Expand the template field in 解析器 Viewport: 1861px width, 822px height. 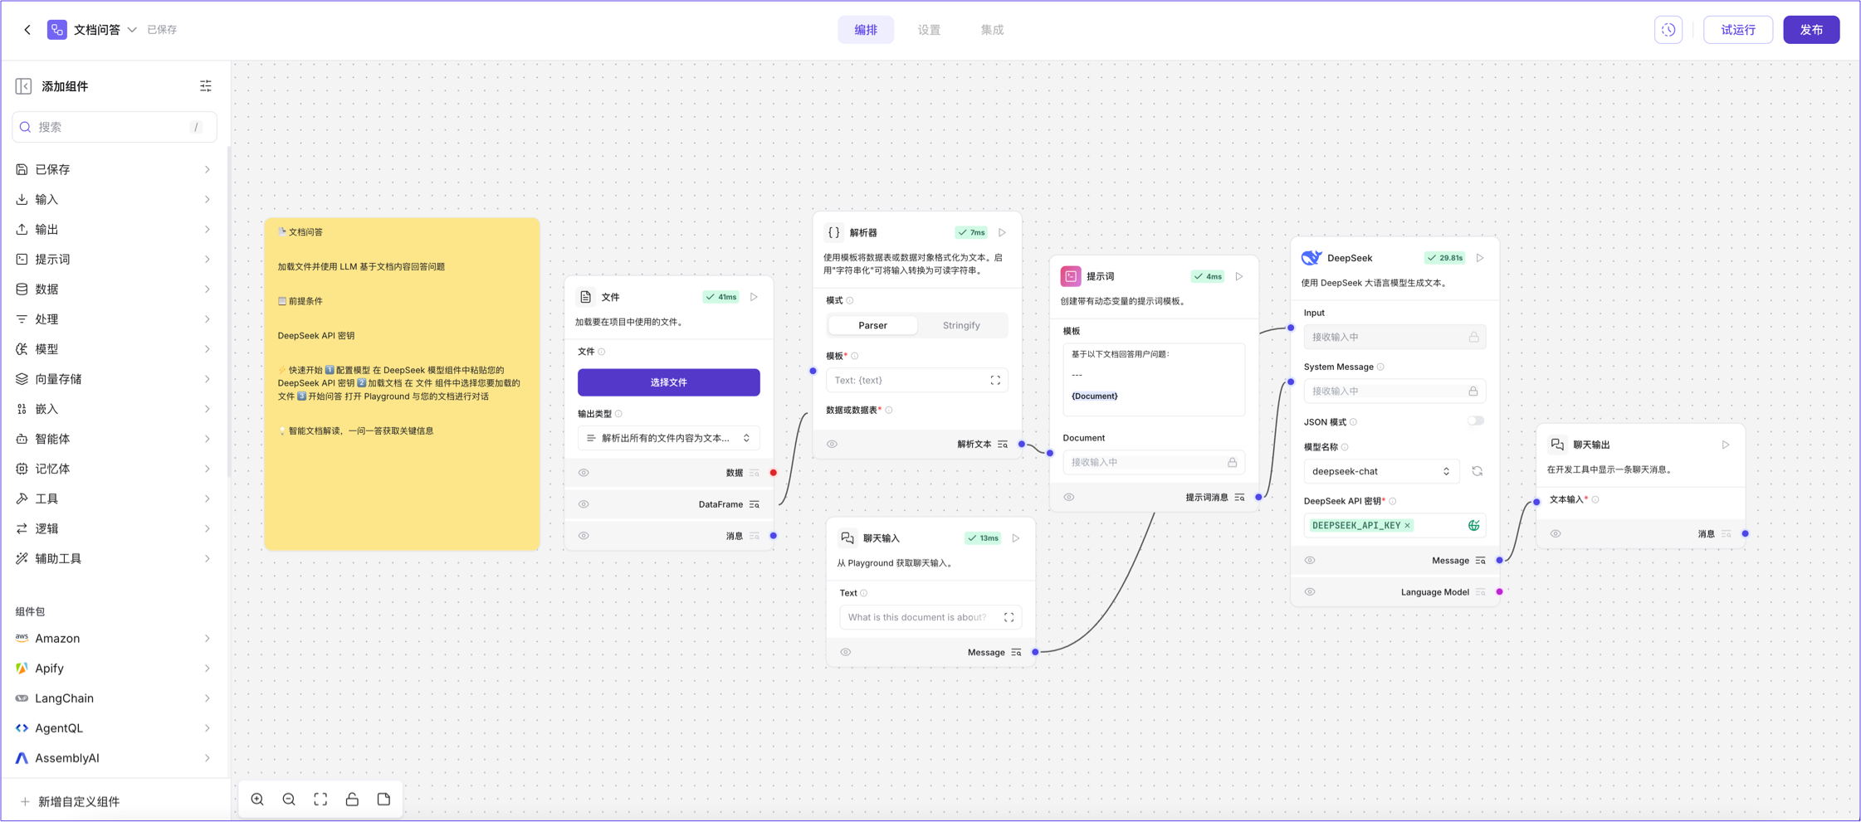[995, 381]
